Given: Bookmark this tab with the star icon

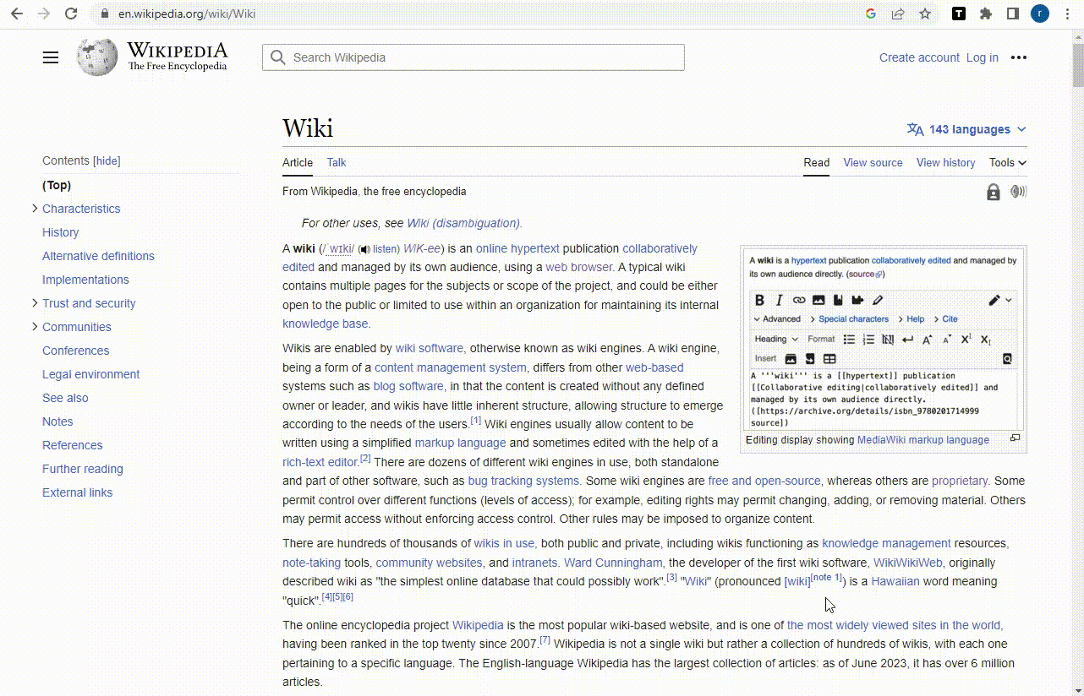Looking at the screenshot, I should (925, 14).
